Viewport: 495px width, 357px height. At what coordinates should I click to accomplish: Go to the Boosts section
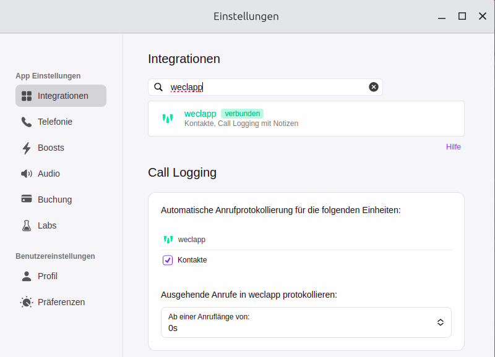coord(61,148)
